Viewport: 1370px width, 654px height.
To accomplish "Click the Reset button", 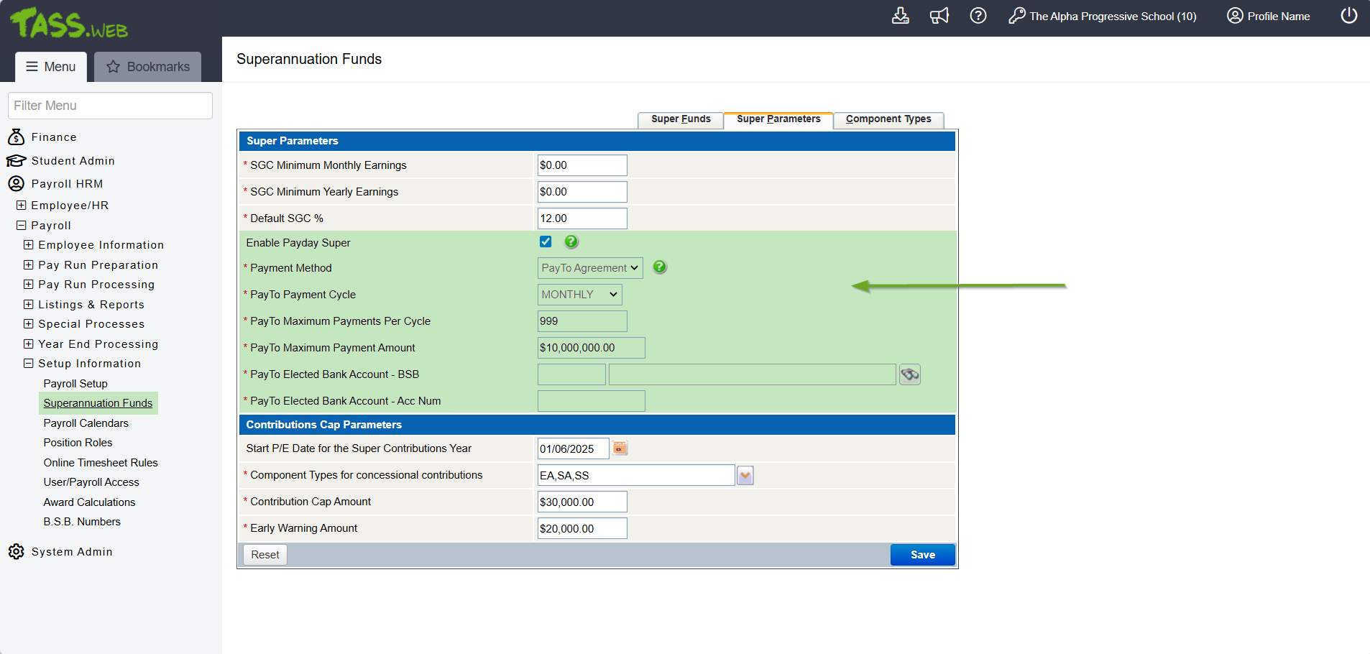I will click(265, 555).
